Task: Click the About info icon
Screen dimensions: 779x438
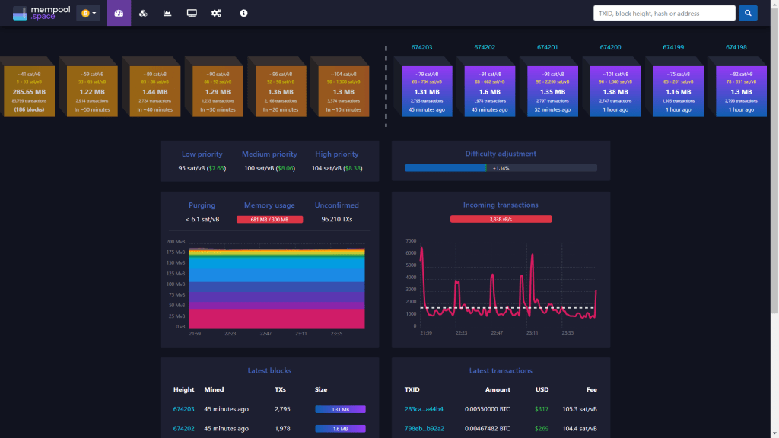Action: point(243,13)
